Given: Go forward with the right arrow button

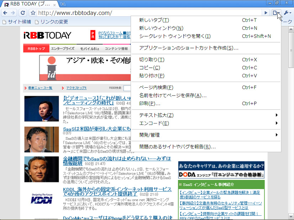Looking at the screenshot, I should [13, 13].
